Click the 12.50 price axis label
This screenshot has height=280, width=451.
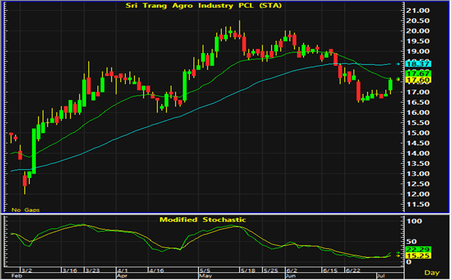[417, 184]
